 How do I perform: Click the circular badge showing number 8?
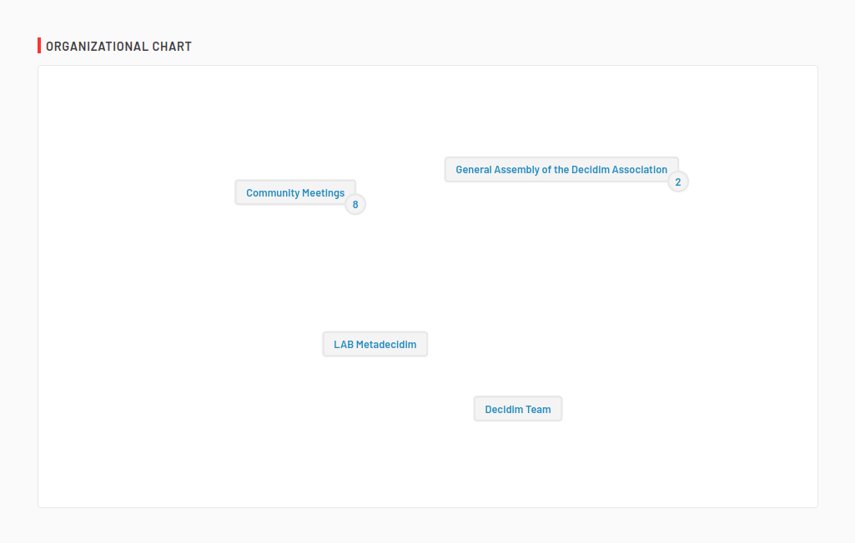point(355,204)
